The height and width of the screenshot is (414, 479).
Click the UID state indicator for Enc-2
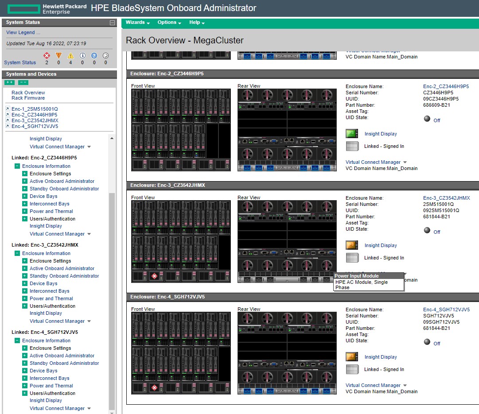click(427, 119)
